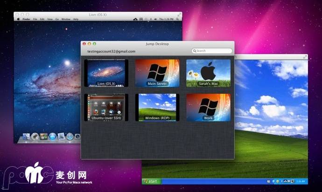
Task: Click the cloud tray icon in XP taskbar
Action: click(286, 181)
